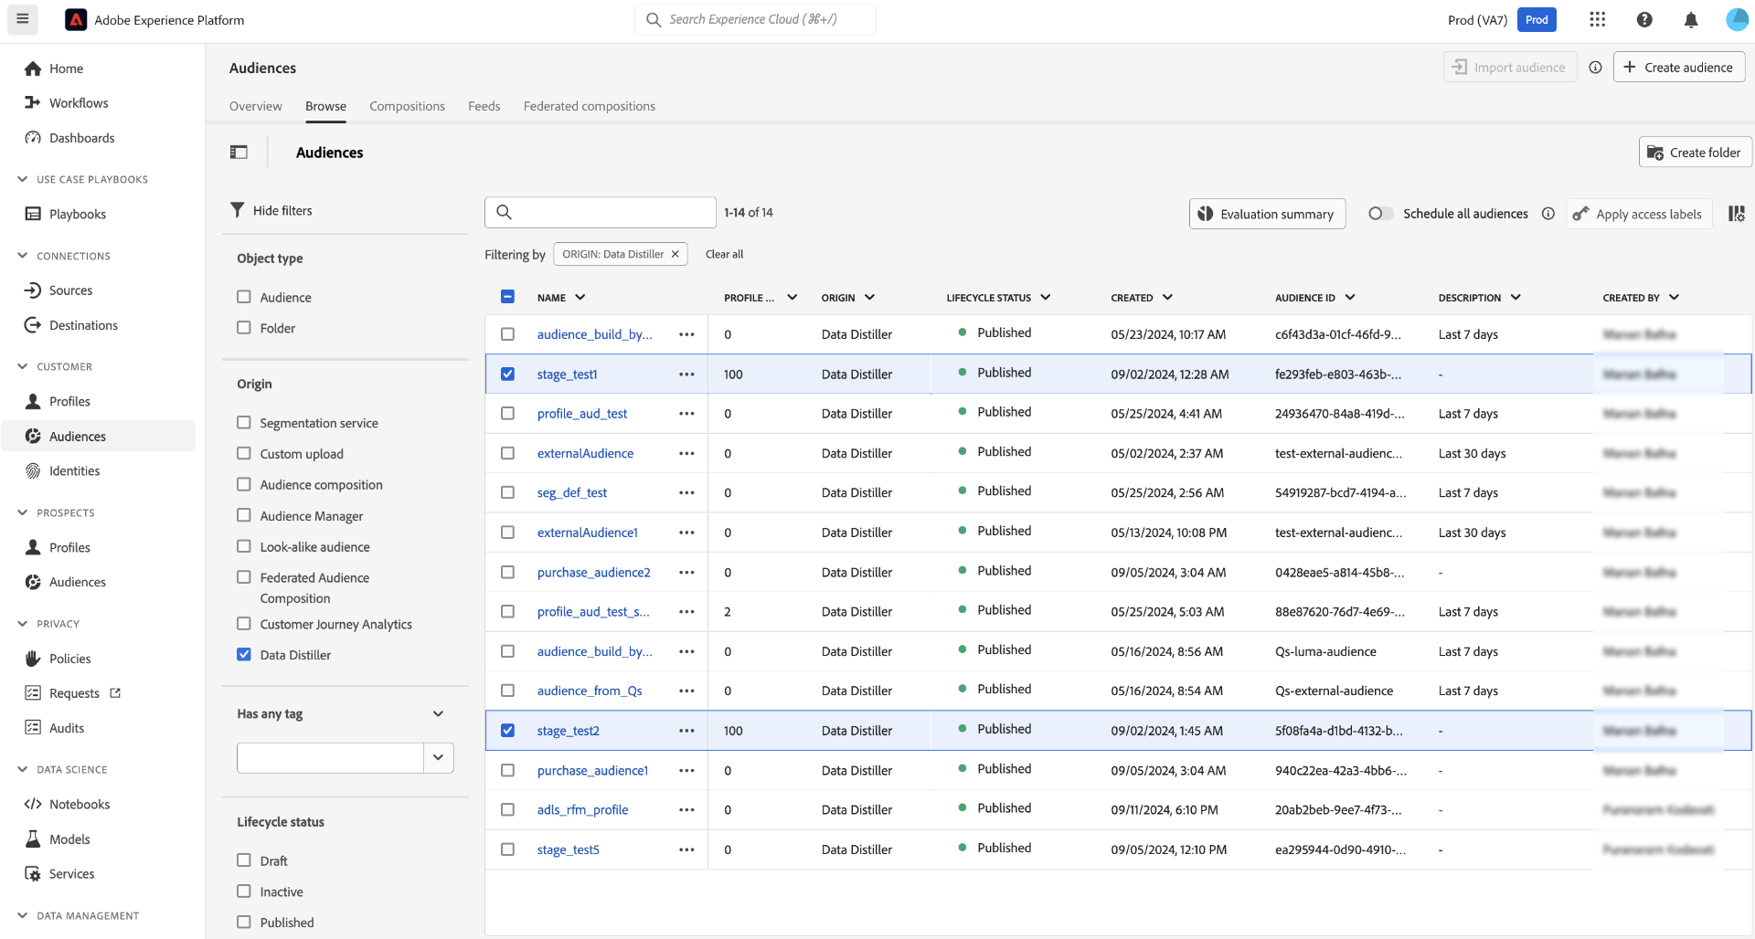1755x939 pixels.
Task: Toggle the folder panel sidebar icon
Action: tap(239, 153)
